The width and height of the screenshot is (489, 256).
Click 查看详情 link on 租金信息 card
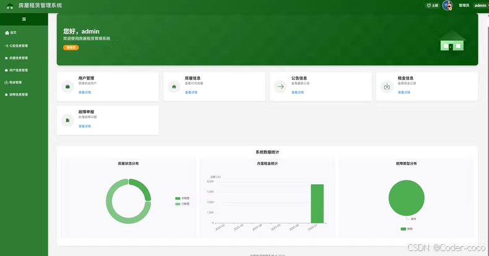pyautogui.click(x=404, y=93)
